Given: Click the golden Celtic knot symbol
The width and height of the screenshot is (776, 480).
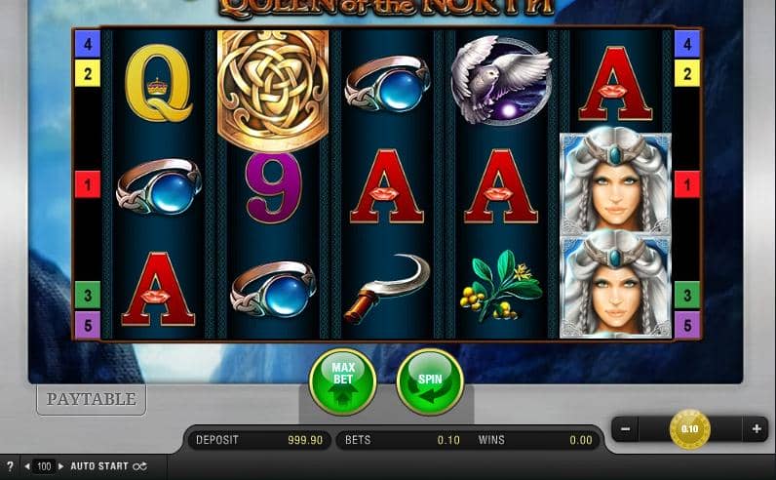Looking at the screenshot, I should coord(273,90).
